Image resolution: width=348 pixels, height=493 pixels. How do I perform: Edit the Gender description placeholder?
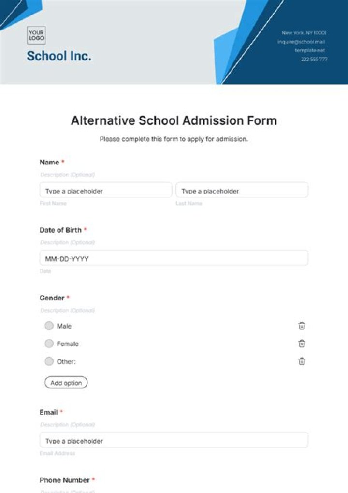68,310
